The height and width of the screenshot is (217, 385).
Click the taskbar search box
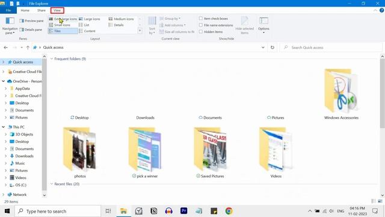(58, 211)
